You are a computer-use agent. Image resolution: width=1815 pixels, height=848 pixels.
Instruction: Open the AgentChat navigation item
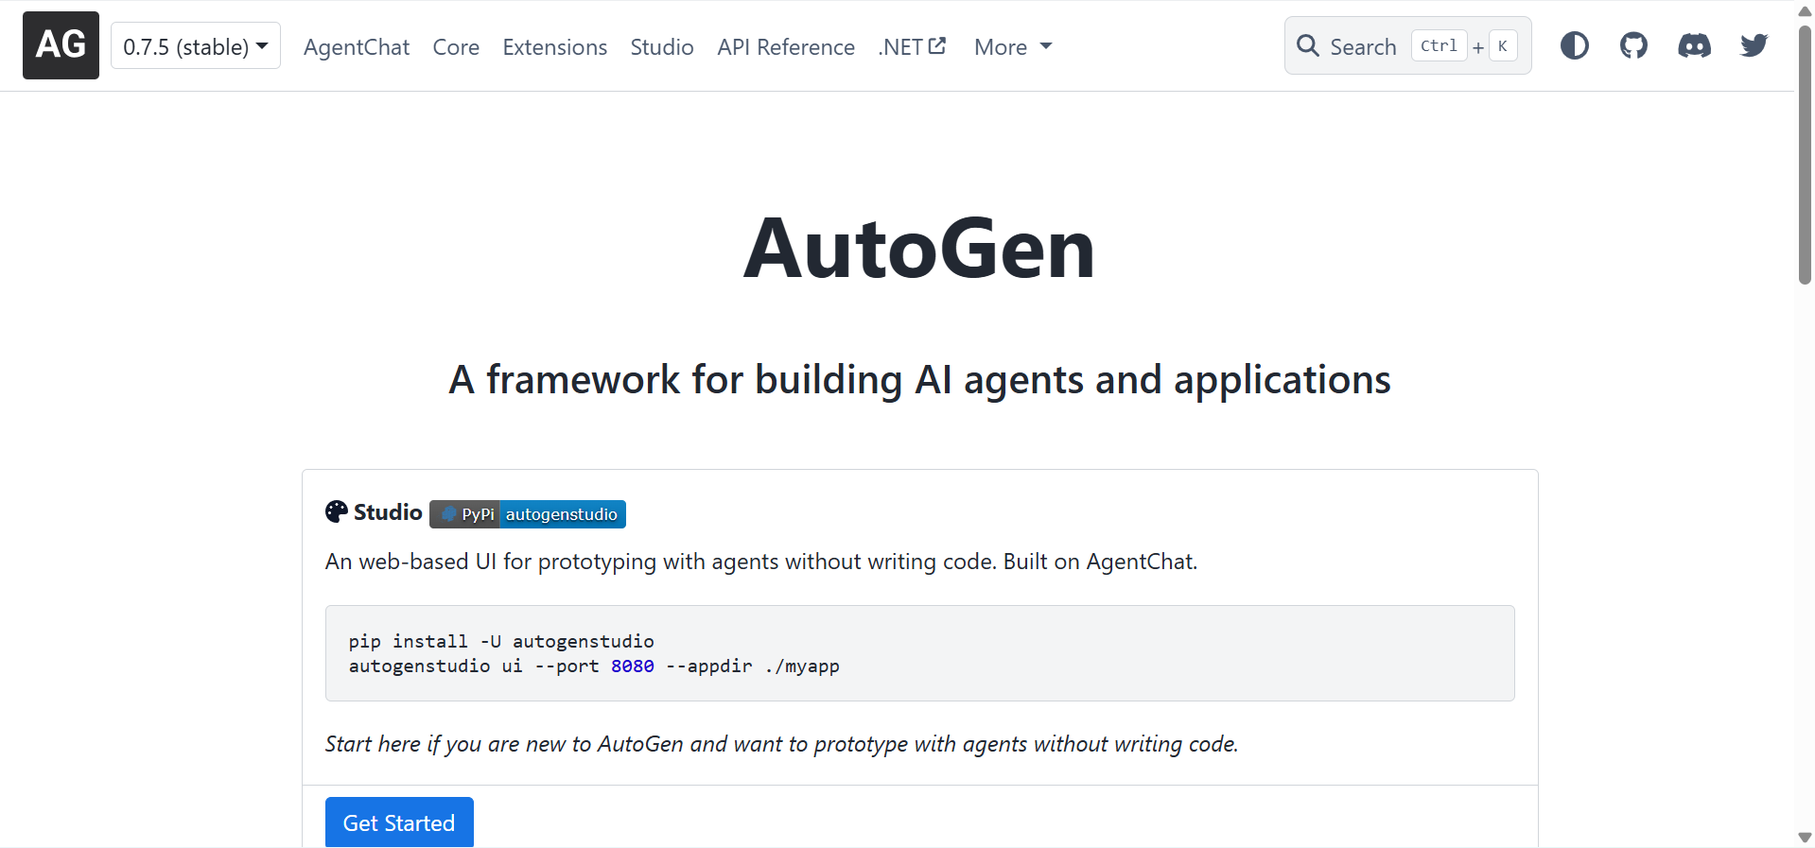(357, 46)
